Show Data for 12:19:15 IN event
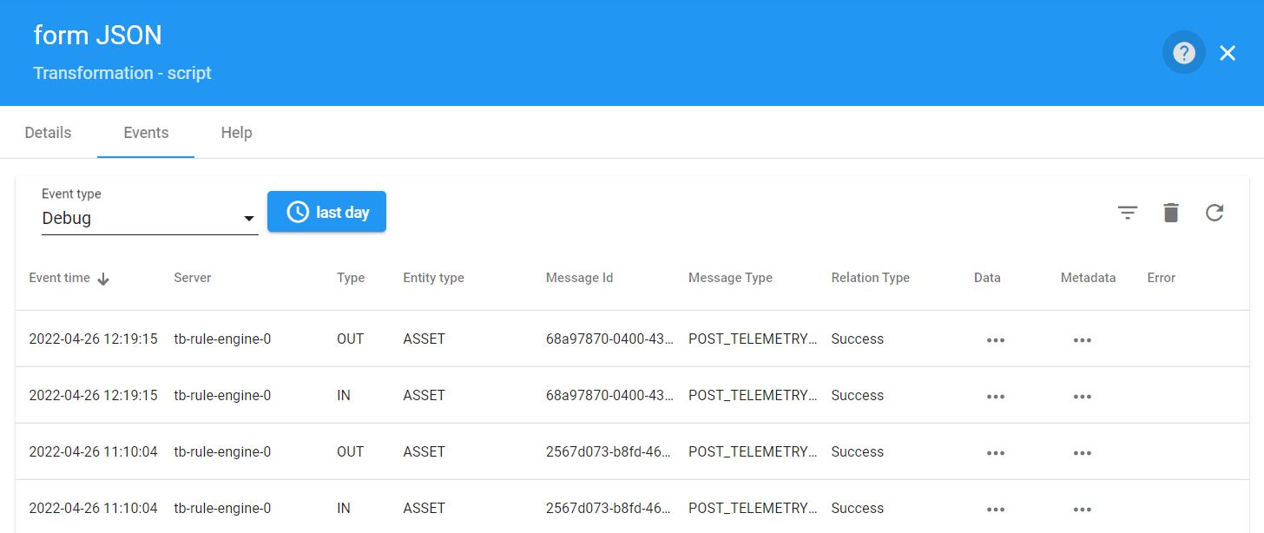Image resolution: width=1264 pixels, height=533 pixels. click(x=996, y=396)
